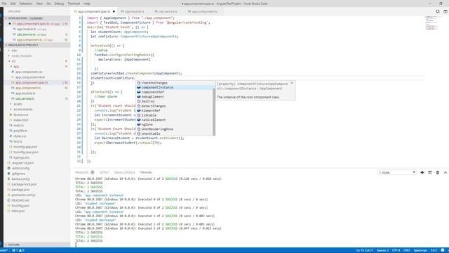
Task: Select the componentInstance suggestion
Action: [x=175, y=87]
